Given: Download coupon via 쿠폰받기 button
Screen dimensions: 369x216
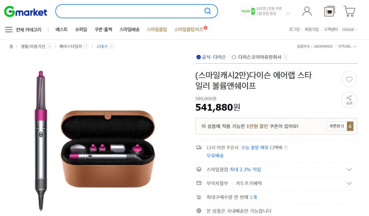Looking at the screenshot, I should point(340,126).
